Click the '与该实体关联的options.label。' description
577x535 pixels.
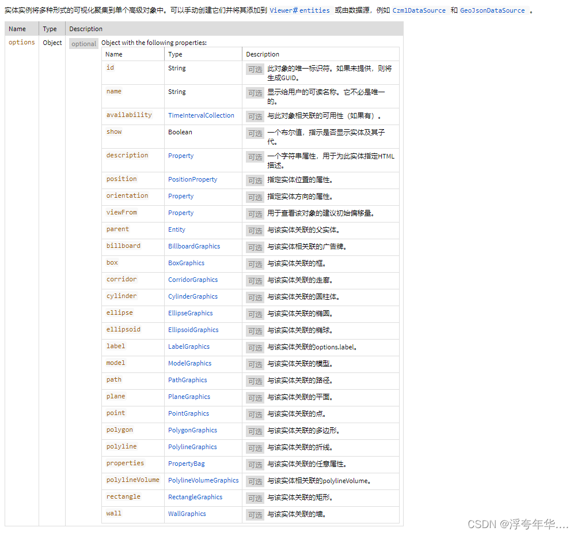click(x=312, y=347)
